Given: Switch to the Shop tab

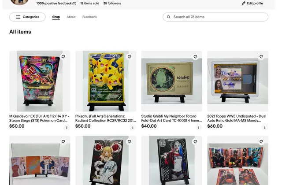Looking at the screenshot, I should click(56, 17).
